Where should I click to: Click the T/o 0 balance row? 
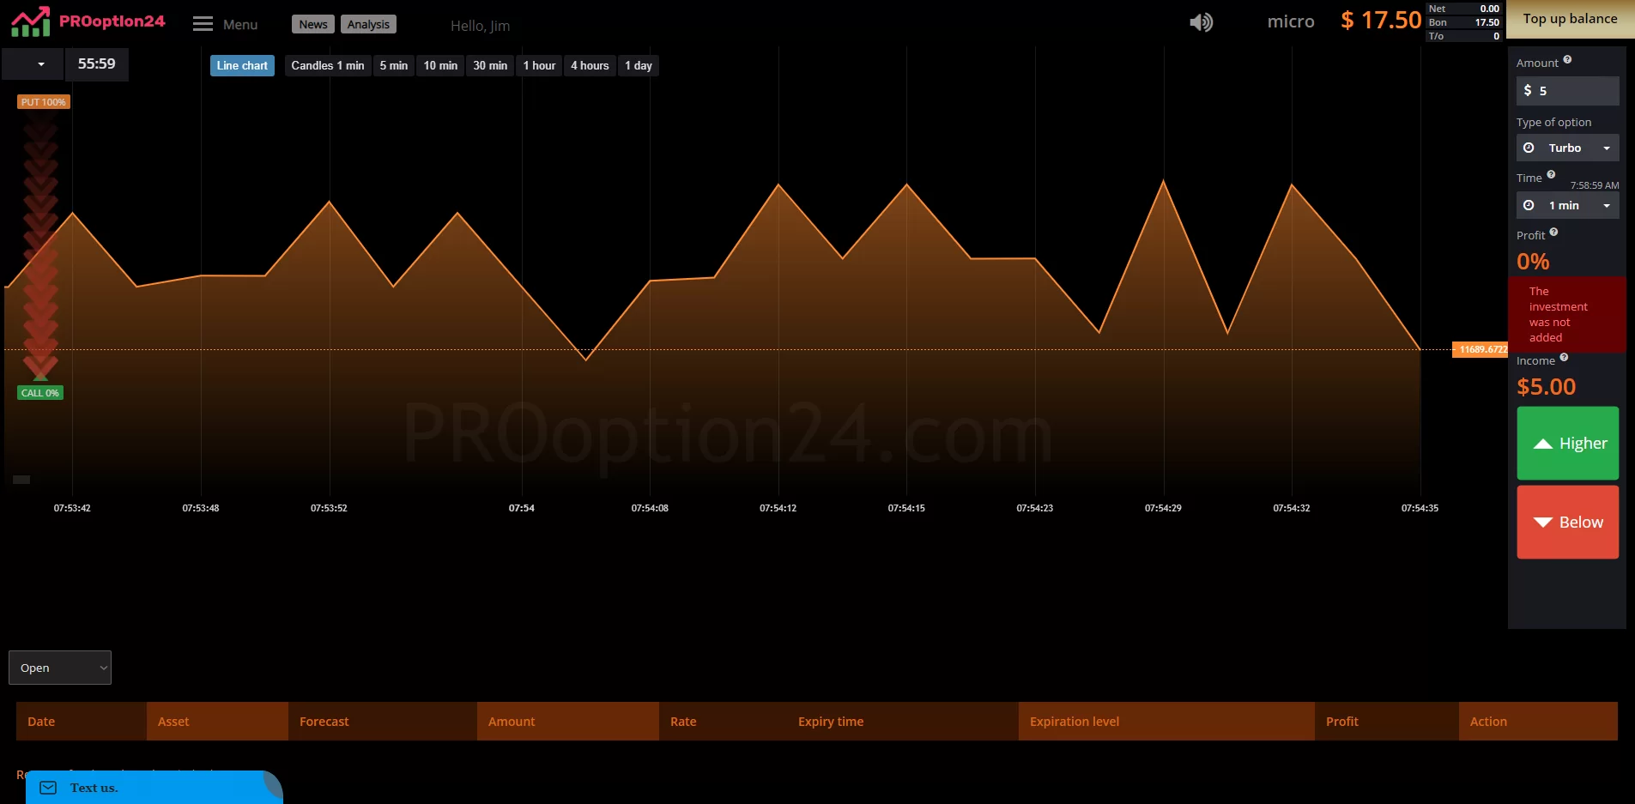click(x=1464, y=36)
